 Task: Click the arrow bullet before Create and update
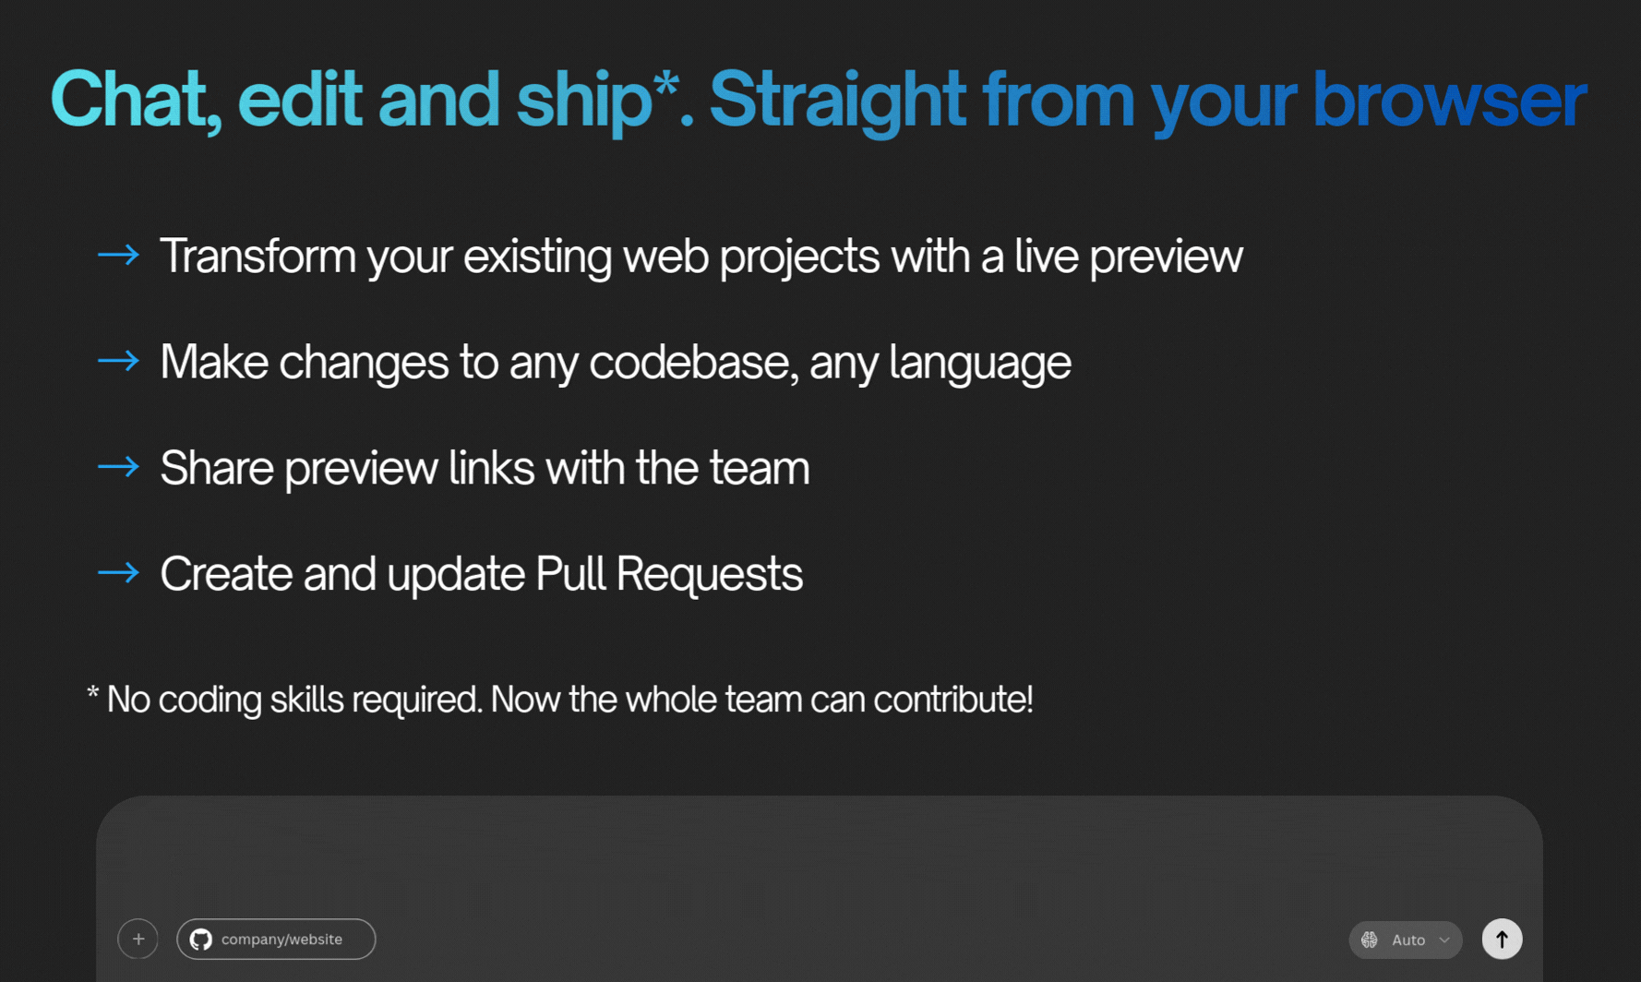tap(119, 573)
